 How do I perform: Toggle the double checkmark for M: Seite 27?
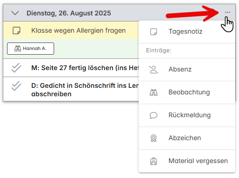(x=16, y=68)
